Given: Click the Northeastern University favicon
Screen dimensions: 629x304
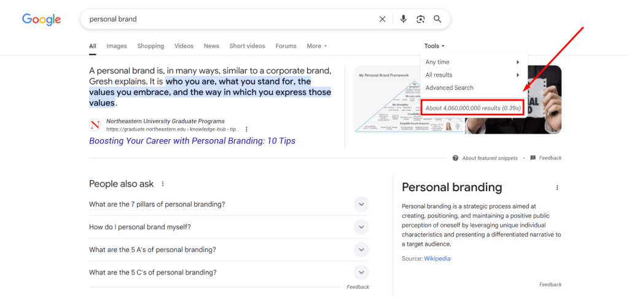Looking at the screenshot, I should tap(95, 125).
